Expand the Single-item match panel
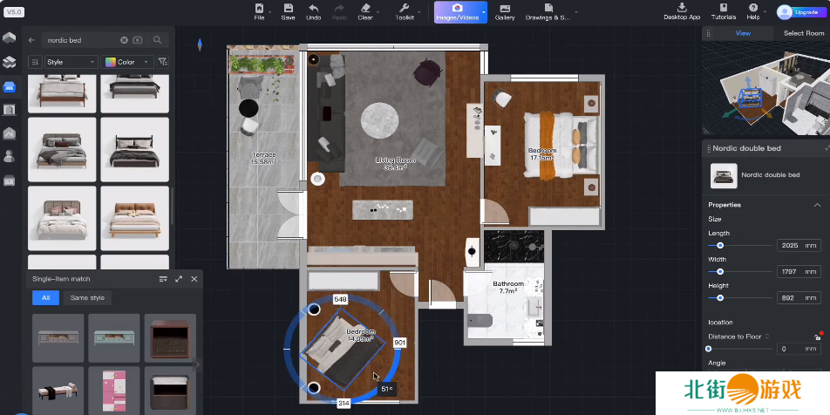The height and width of the screenshot is (415, 830). (179, 279)
